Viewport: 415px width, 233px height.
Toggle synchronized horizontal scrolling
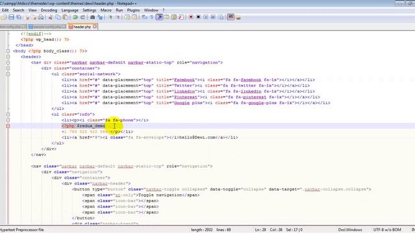click(x=135, y=17)
